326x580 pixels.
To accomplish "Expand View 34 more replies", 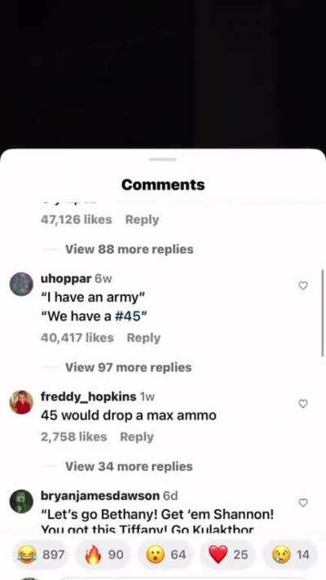I will pos(129,467).
